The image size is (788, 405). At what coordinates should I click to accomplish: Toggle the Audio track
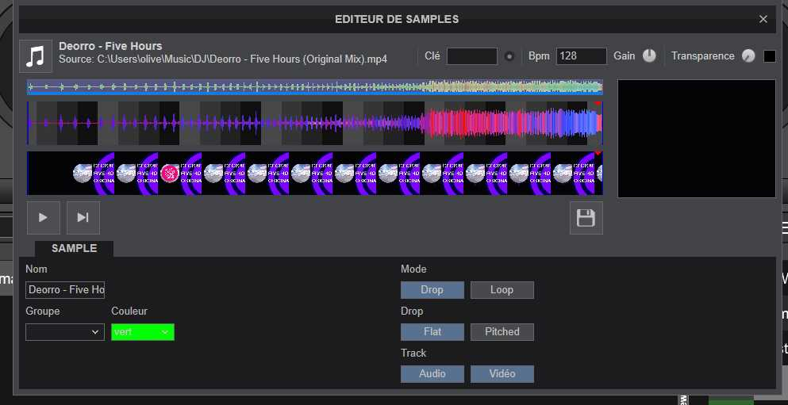point(432,374)
